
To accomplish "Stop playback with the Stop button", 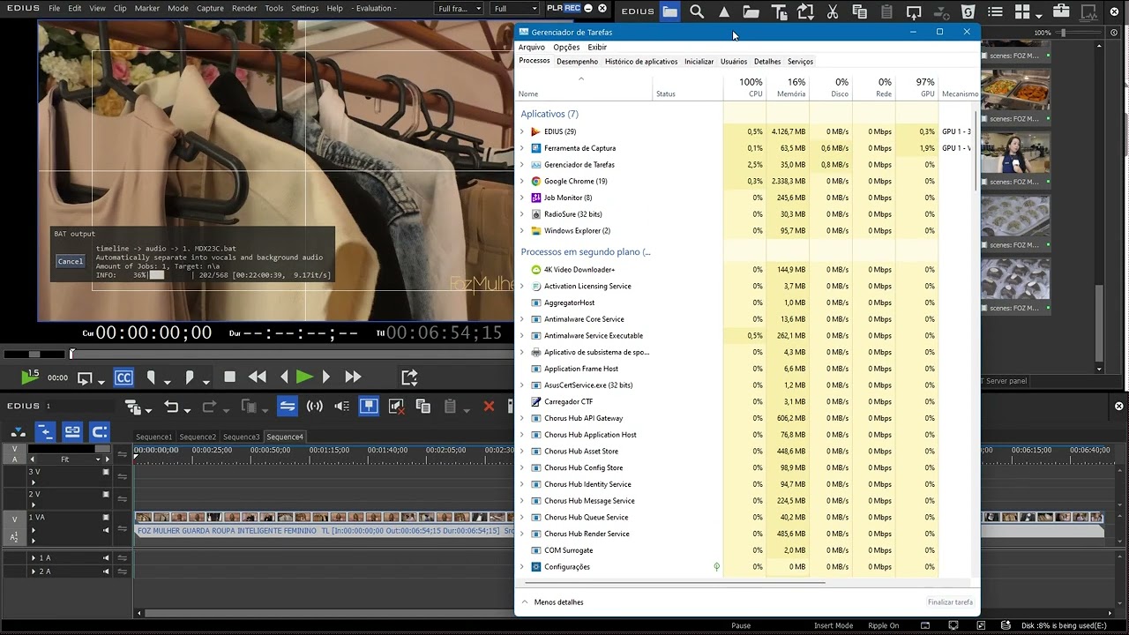I will pyautogui.click(x=230, y=377).
